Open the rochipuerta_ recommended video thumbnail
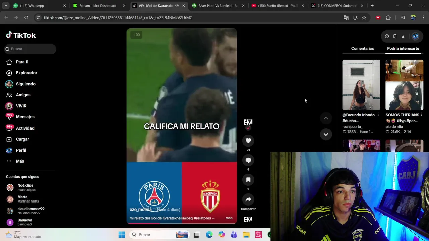This screenshot has width=429, height=241. point(361,85)
